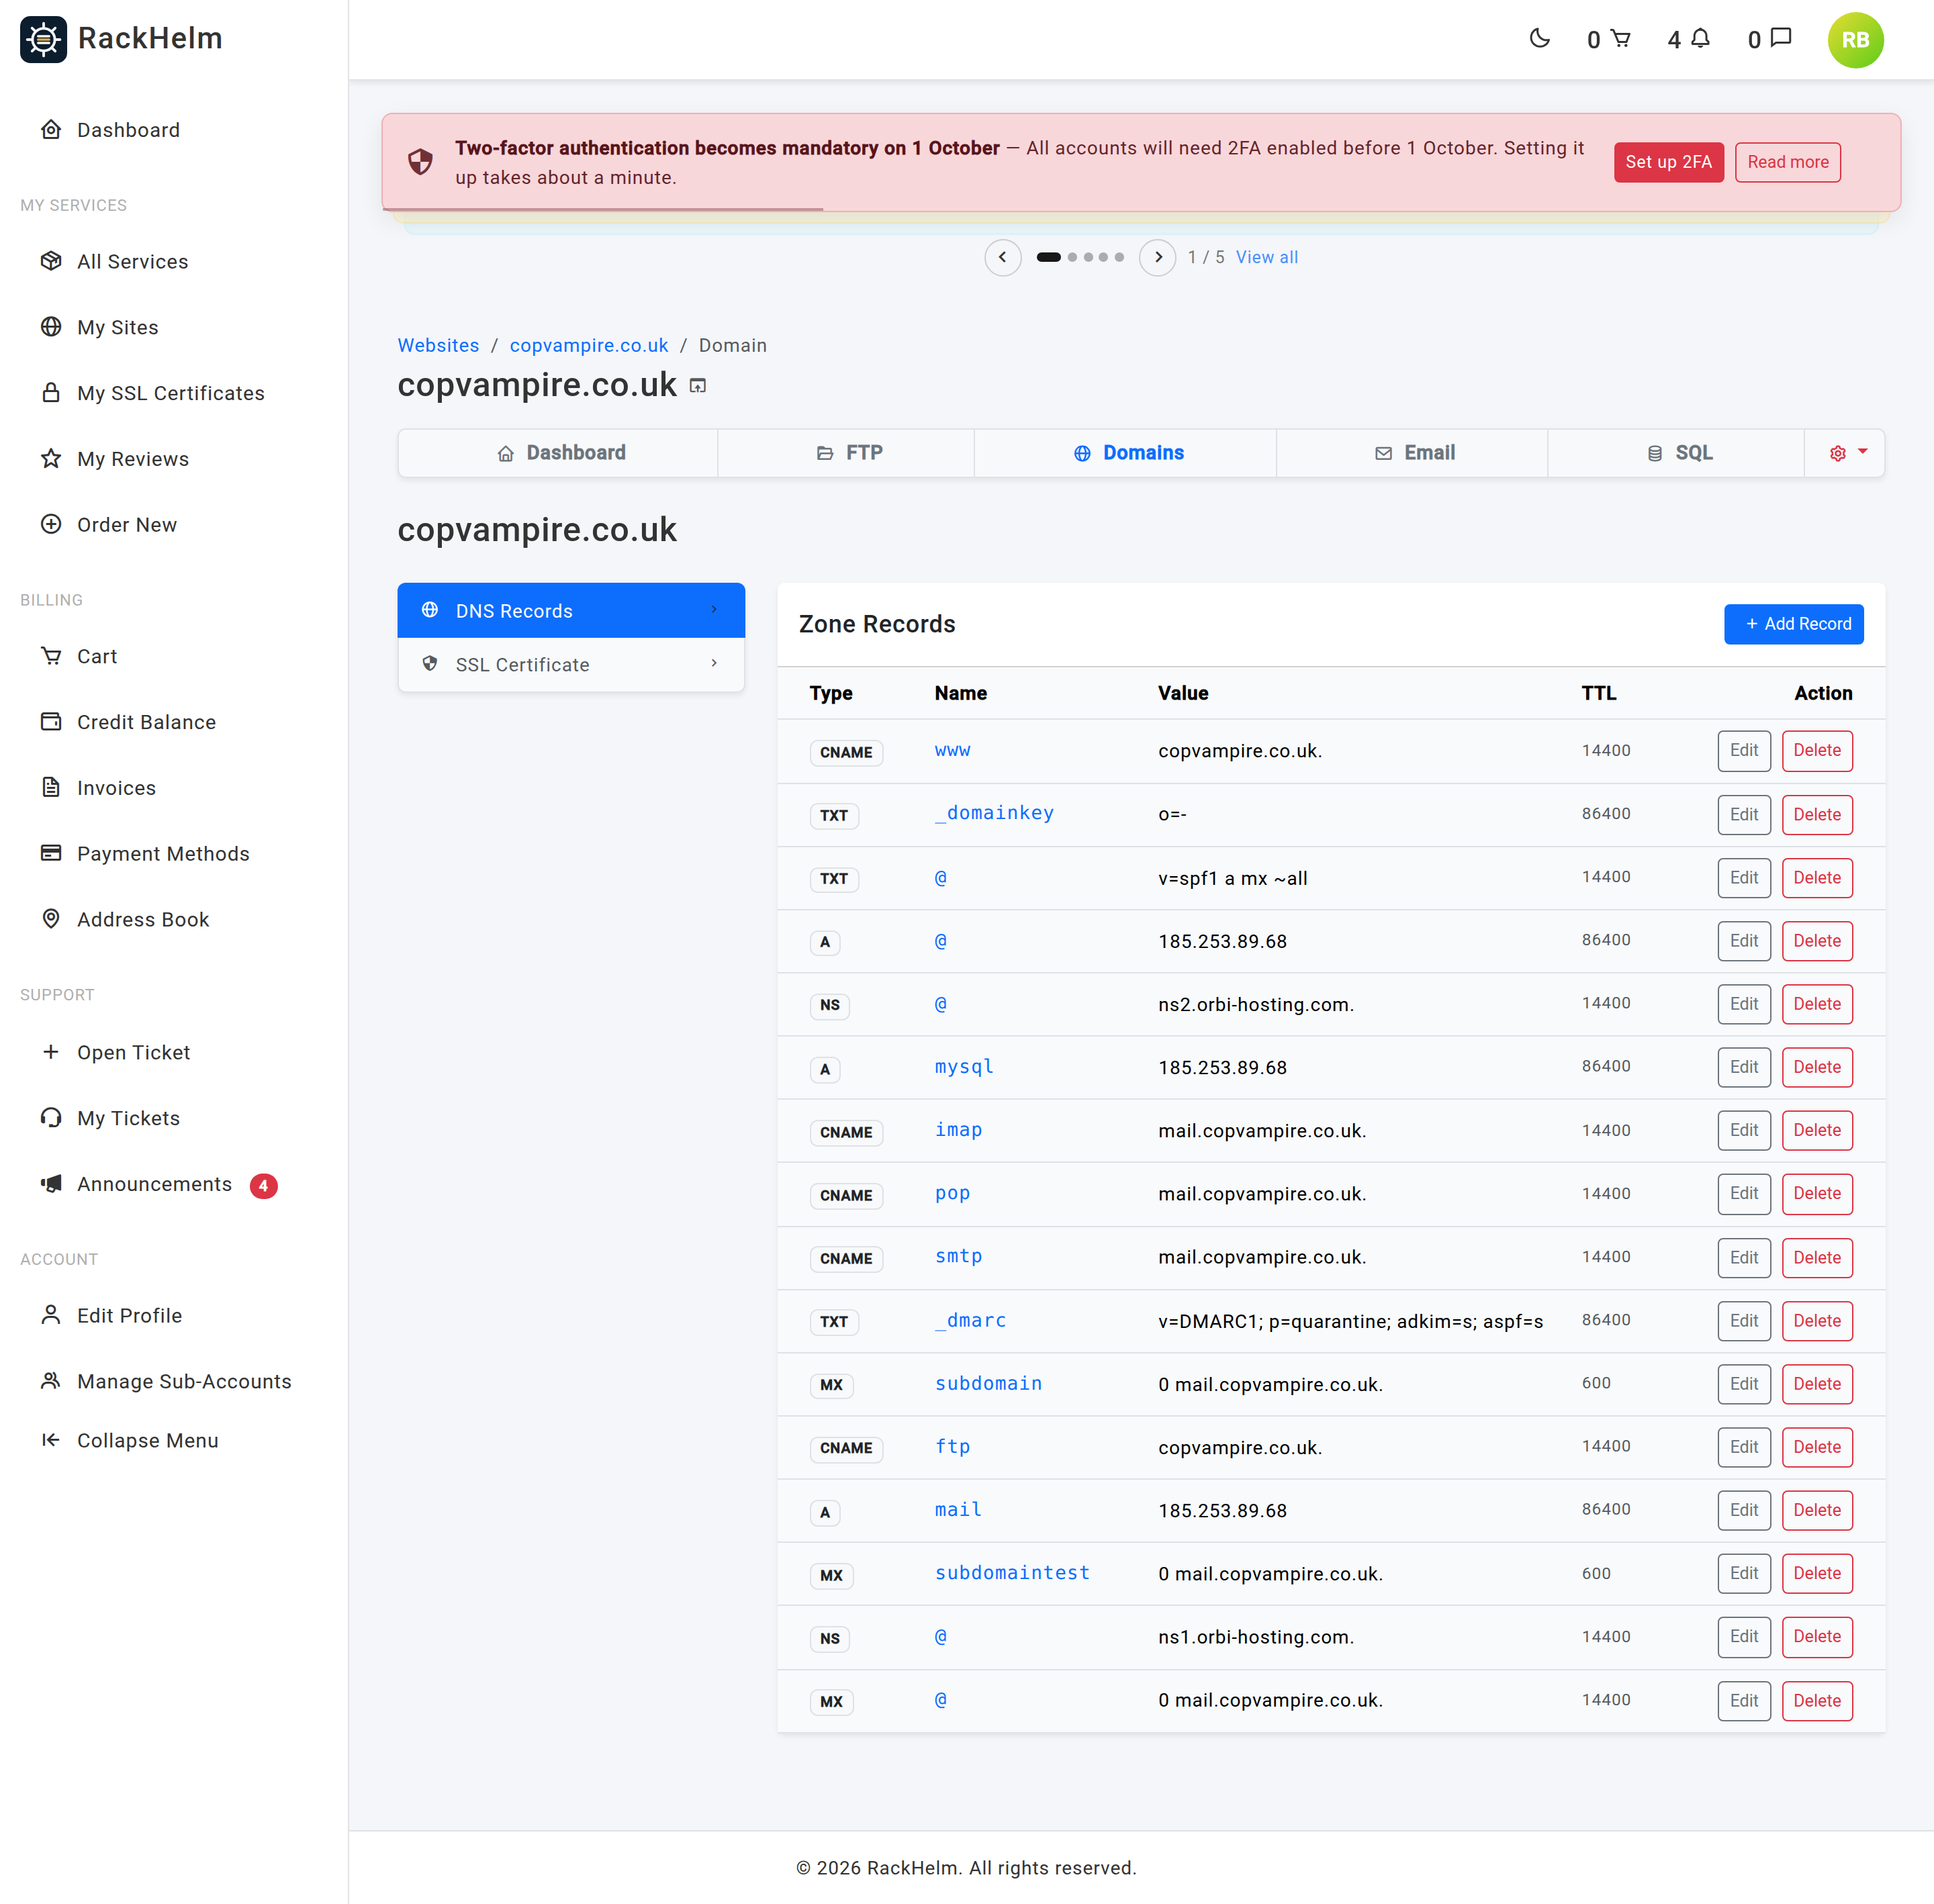Open My Reviews page
1934x1904 pixels.
132,459
